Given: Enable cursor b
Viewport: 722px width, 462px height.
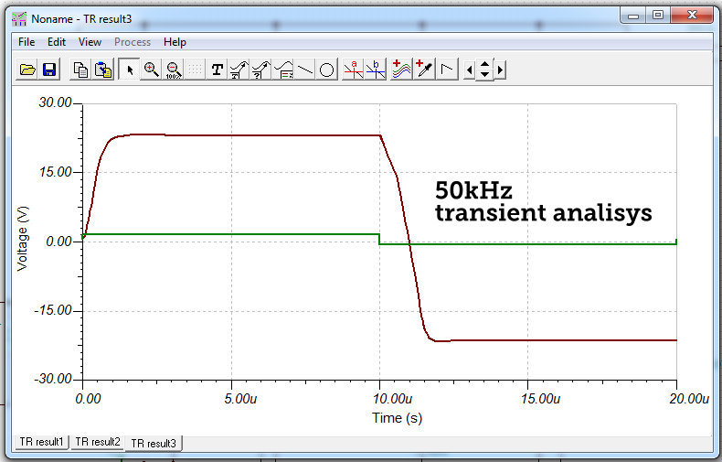Looking at the screenshot, I should coord(376,70).
